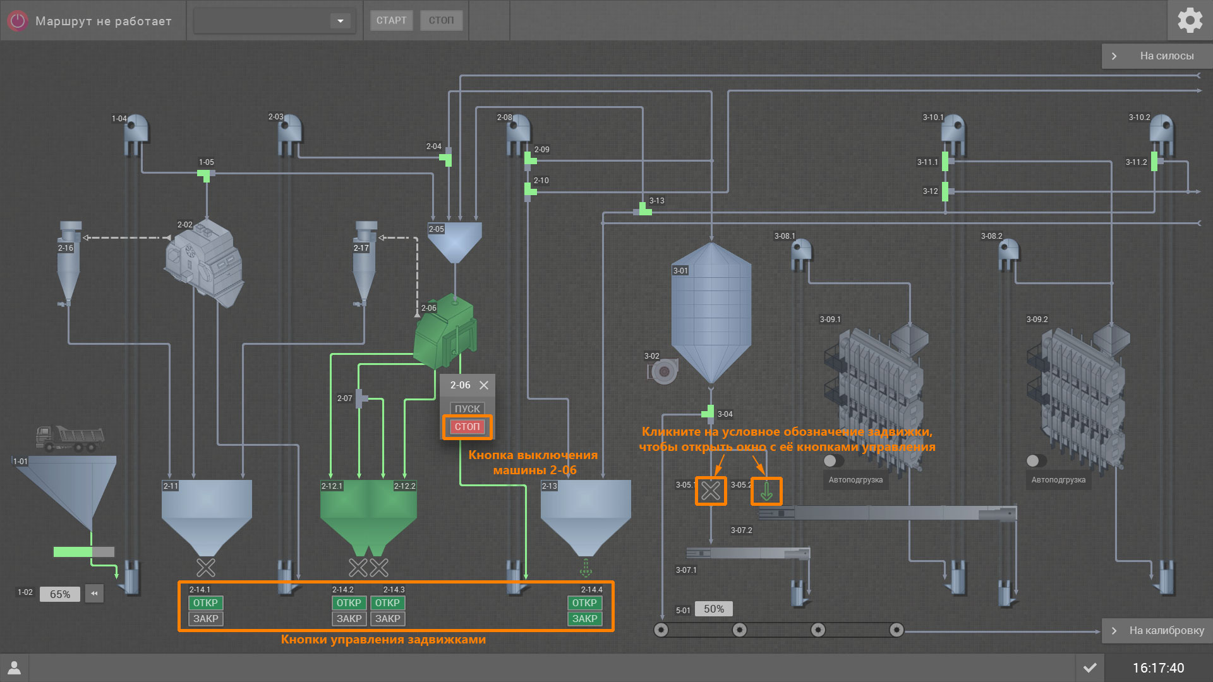Click the route power status icon
1213x682 pixels.
[x=18, y=21]
